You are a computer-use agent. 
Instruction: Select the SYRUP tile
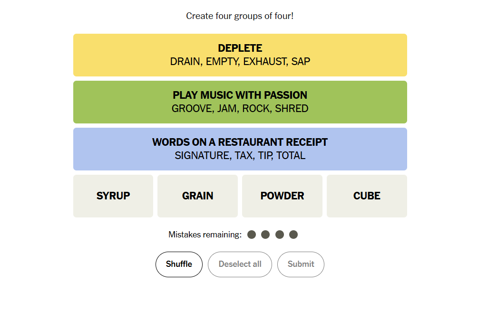(113, 196)
